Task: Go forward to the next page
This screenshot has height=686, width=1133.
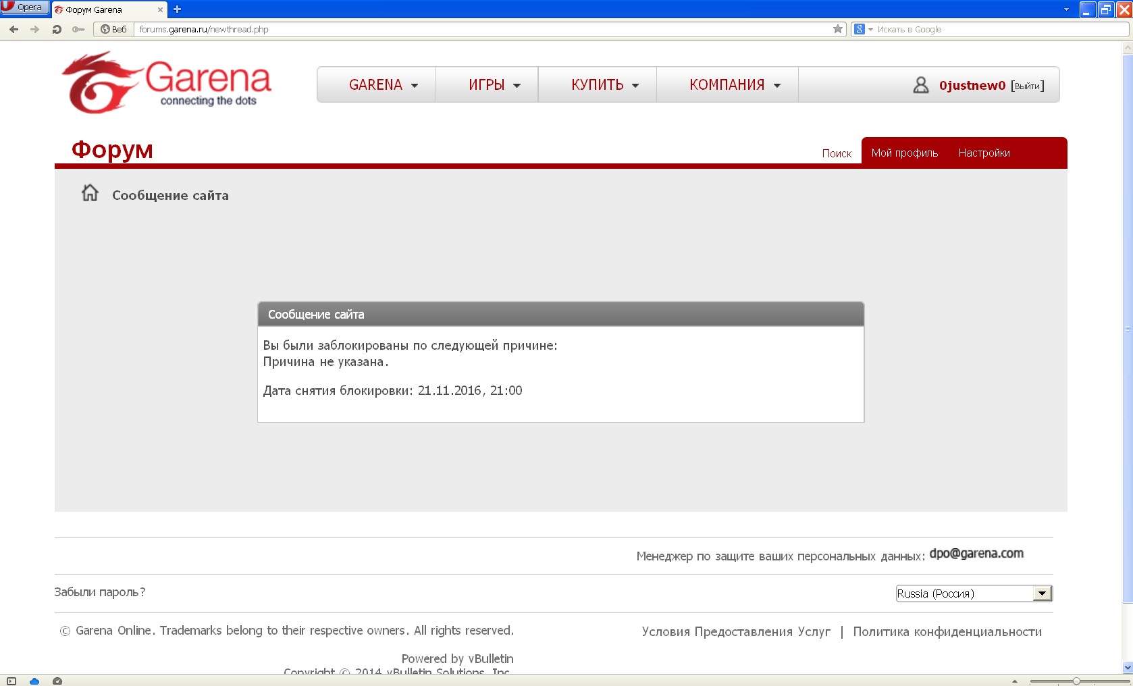Action: 34,29
